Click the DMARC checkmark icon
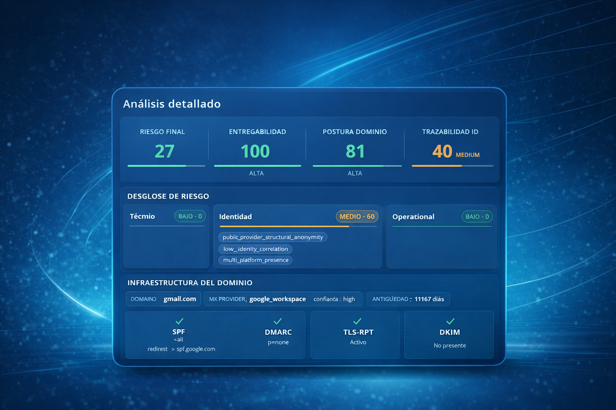This screenshot has height=410, width=616. [278, 320]
